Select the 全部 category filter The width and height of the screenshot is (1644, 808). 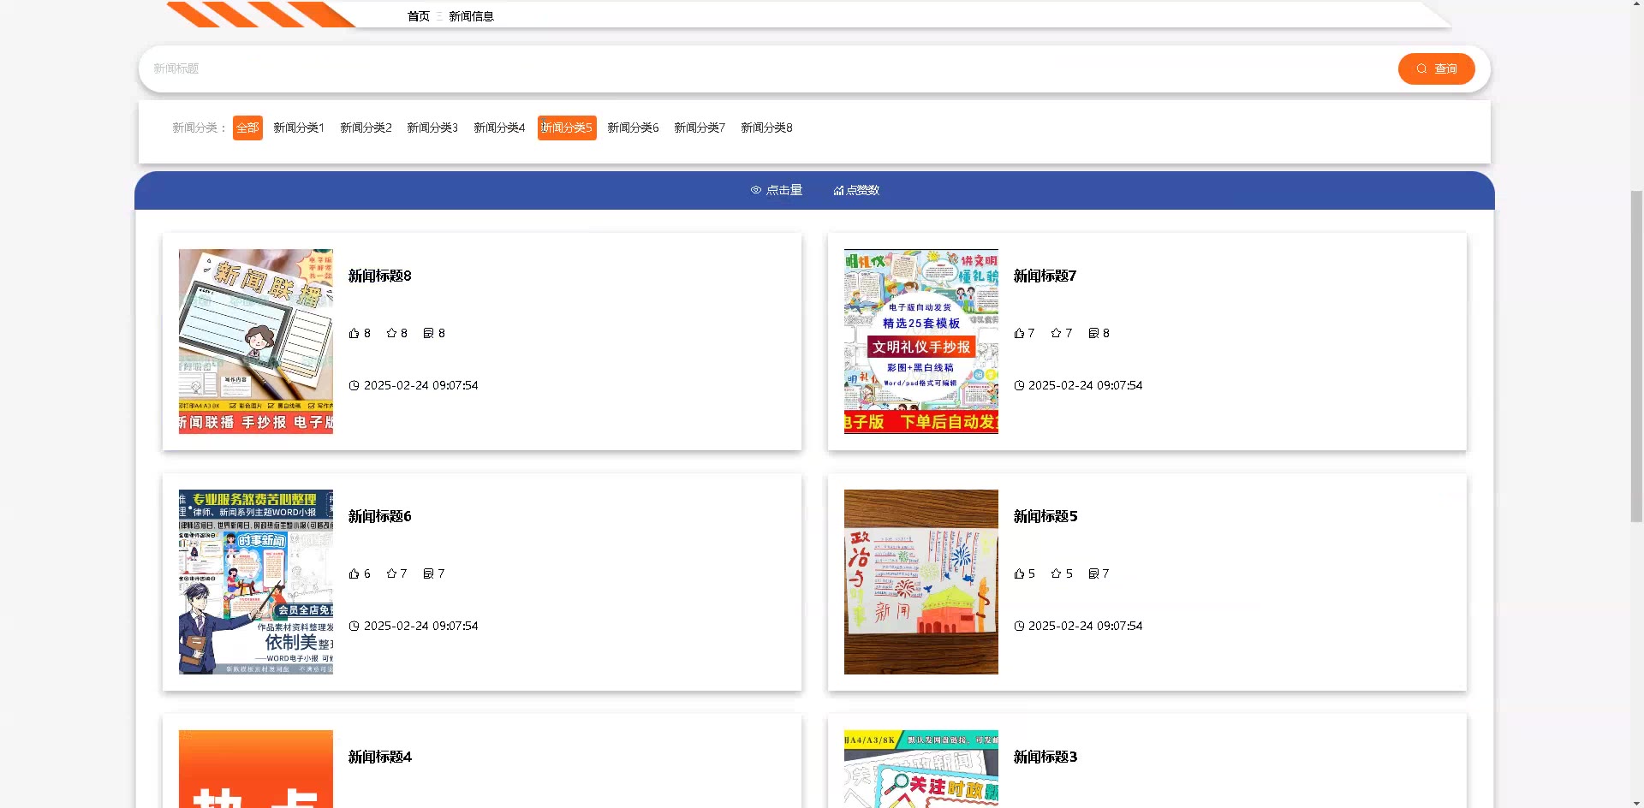click(247, 128)
